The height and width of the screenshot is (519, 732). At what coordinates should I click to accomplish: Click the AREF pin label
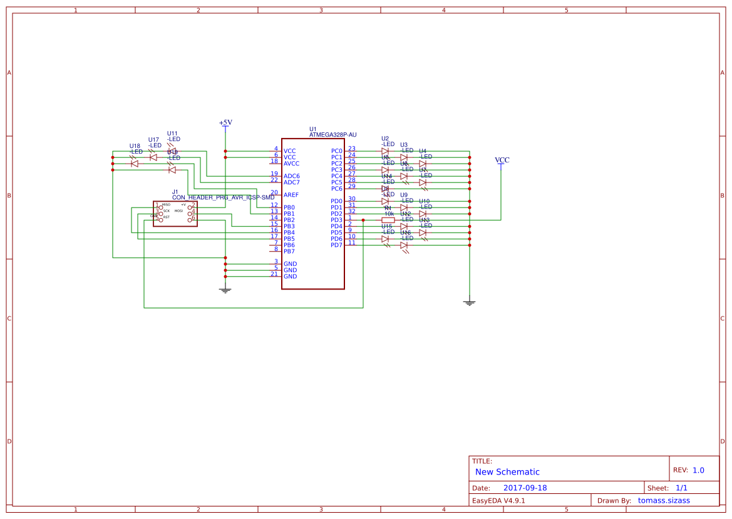tap(291, 196)
